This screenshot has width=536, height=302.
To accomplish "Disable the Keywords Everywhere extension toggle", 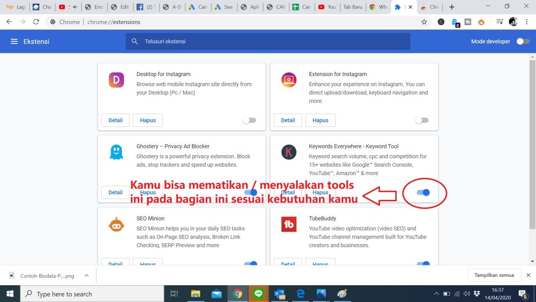I will point(423,192).
